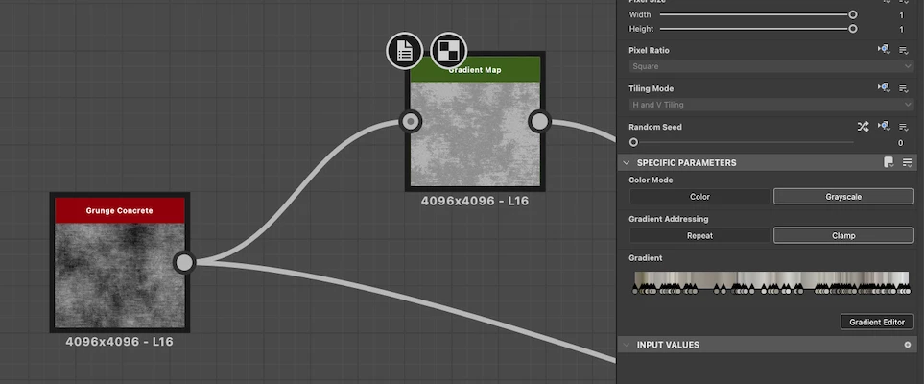Click the Gradient Map node output connector
This screenshot has width=924, height=384.
coord(540,122)
